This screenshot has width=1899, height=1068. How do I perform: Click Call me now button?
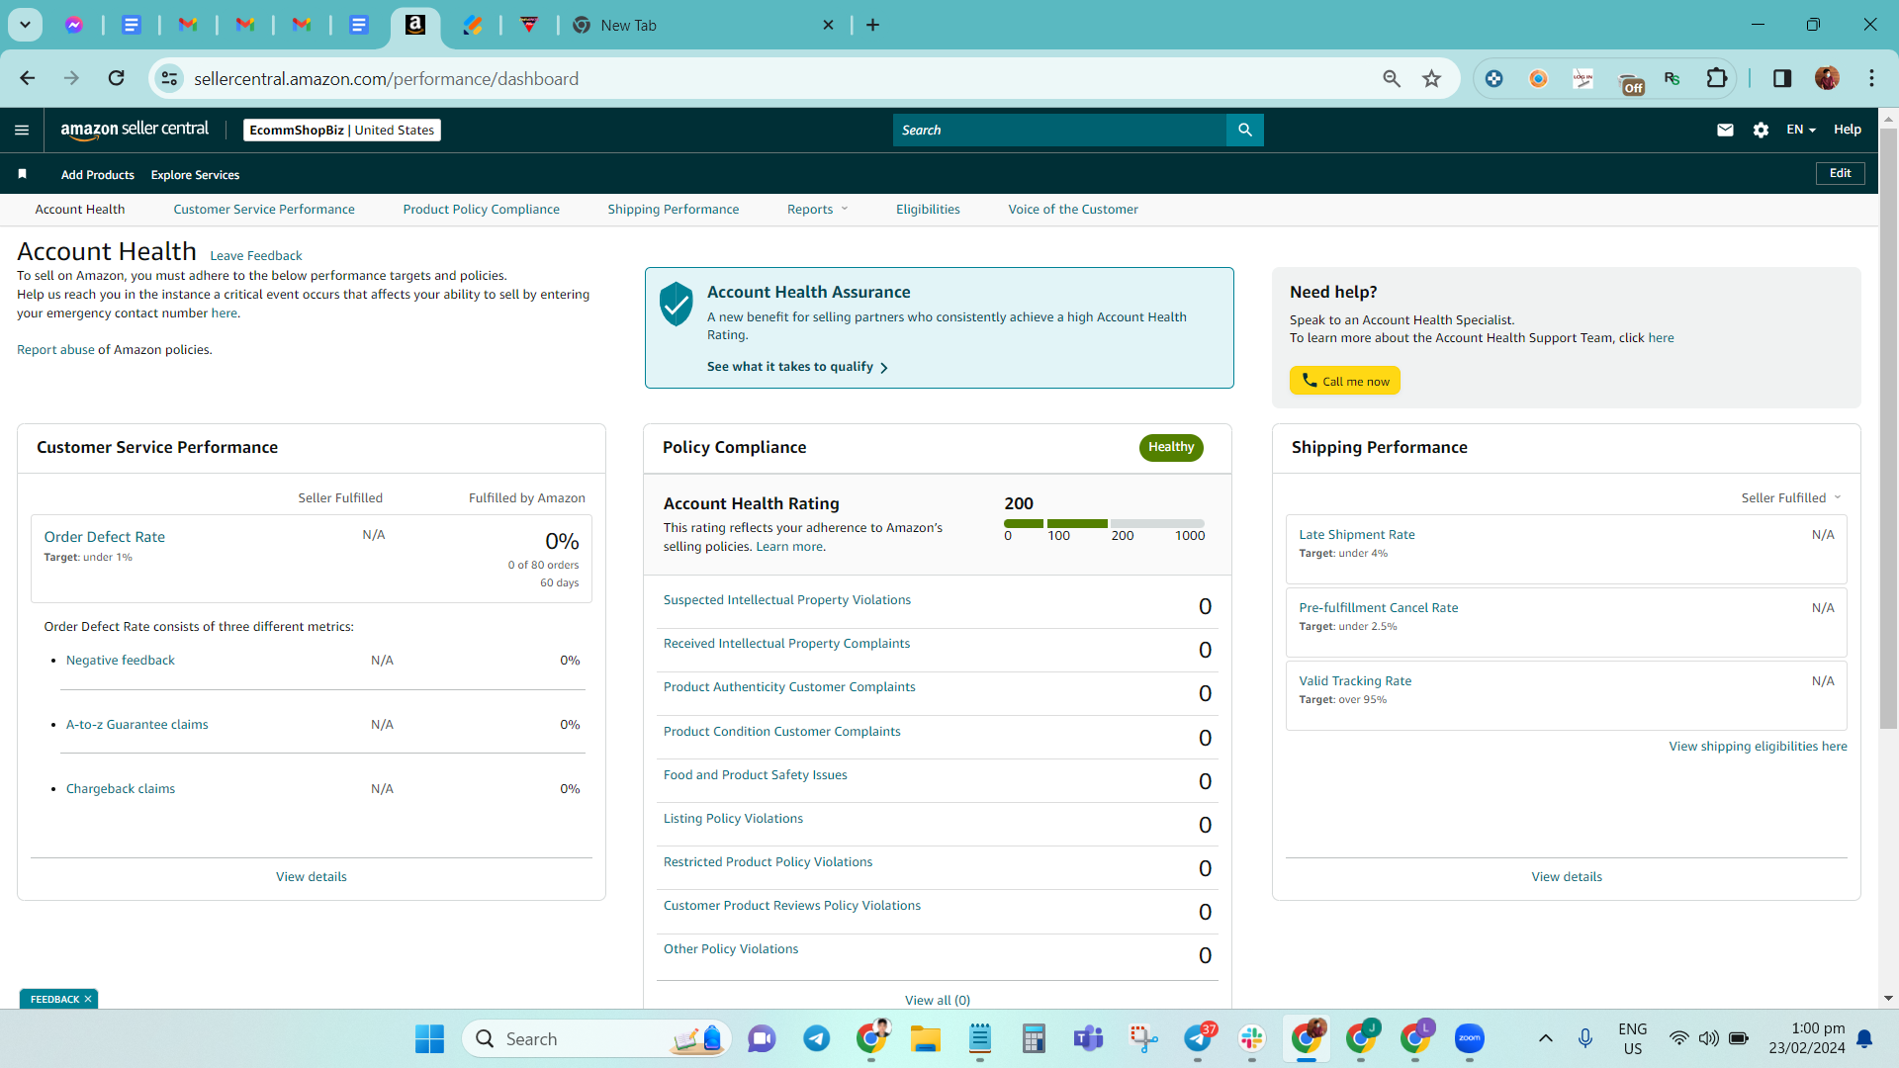pyautogui.click(x=1345, y=381)
